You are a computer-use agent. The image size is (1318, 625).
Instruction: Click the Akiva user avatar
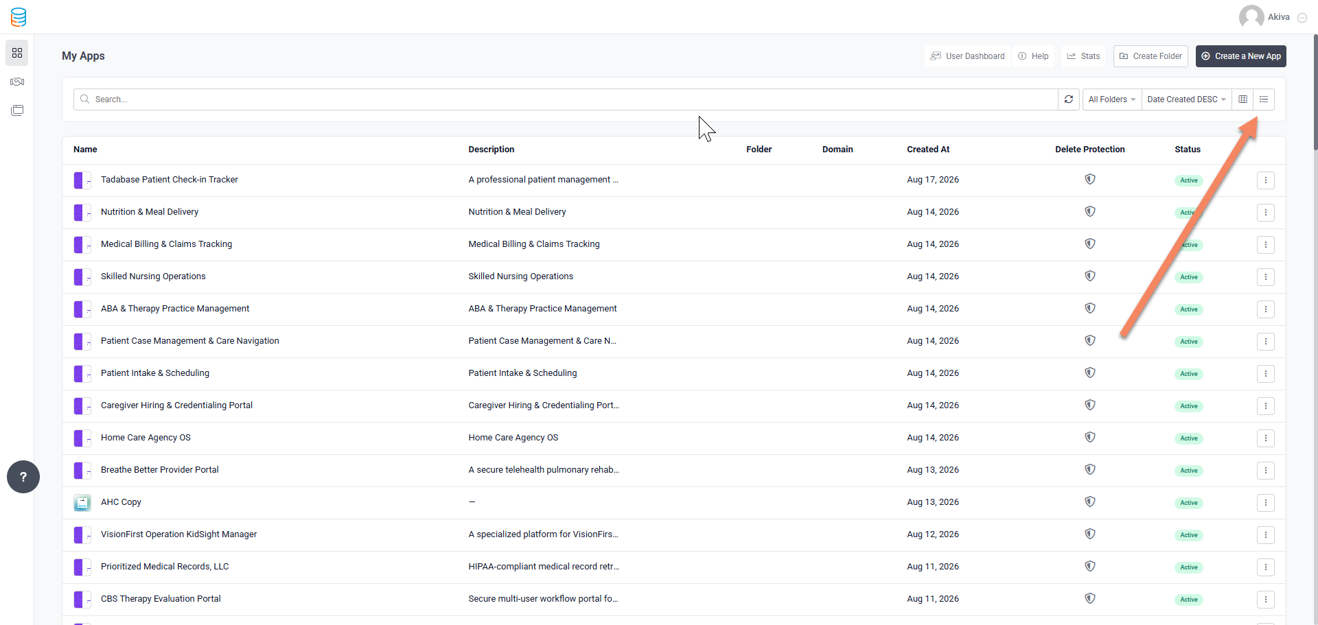click(1251, 17)
